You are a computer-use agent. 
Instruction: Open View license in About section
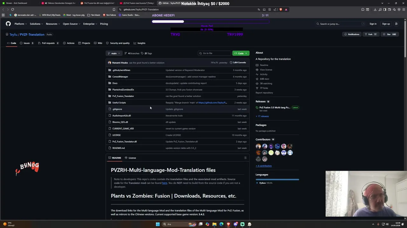(266, 70)
